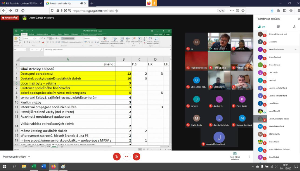Click Josef Zdražil's video tile
Screen dimensions: 300x171
[x=219, y=42]
